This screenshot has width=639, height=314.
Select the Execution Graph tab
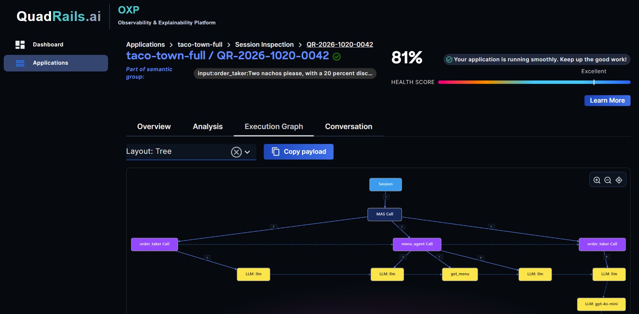point(274,127)
